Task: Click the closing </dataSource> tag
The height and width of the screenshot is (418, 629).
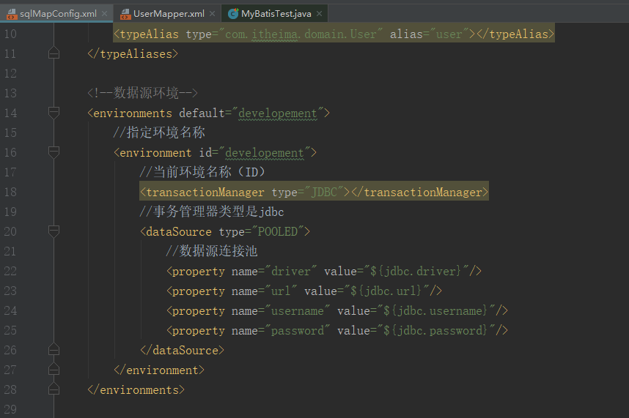Action: click(182, 351)
